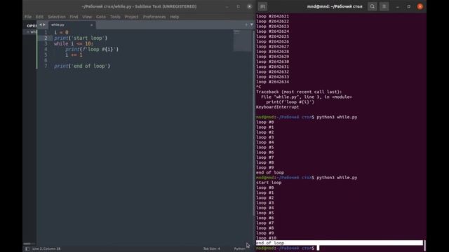Click the line 'i = 0' in editor
This screenshot has height=252, width=449.
[x=61, y=33]
